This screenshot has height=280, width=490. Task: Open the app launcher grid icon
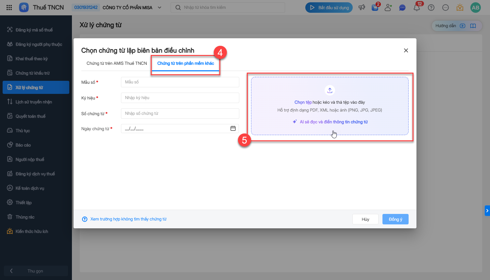(x=9, y=8)
